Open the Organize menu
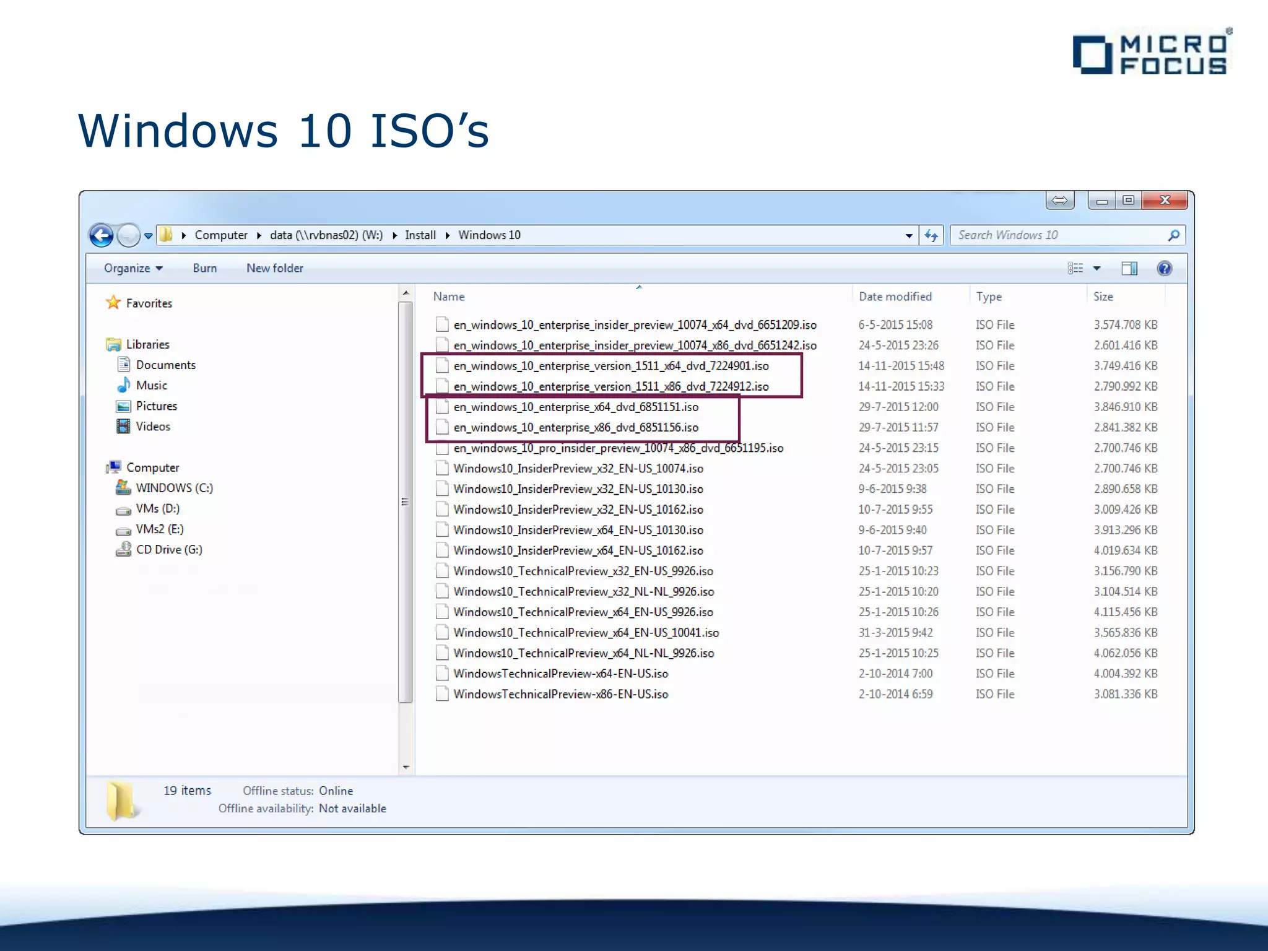Image resolution: width=1268 pixels, height=951 pixels. coord(133,268)
